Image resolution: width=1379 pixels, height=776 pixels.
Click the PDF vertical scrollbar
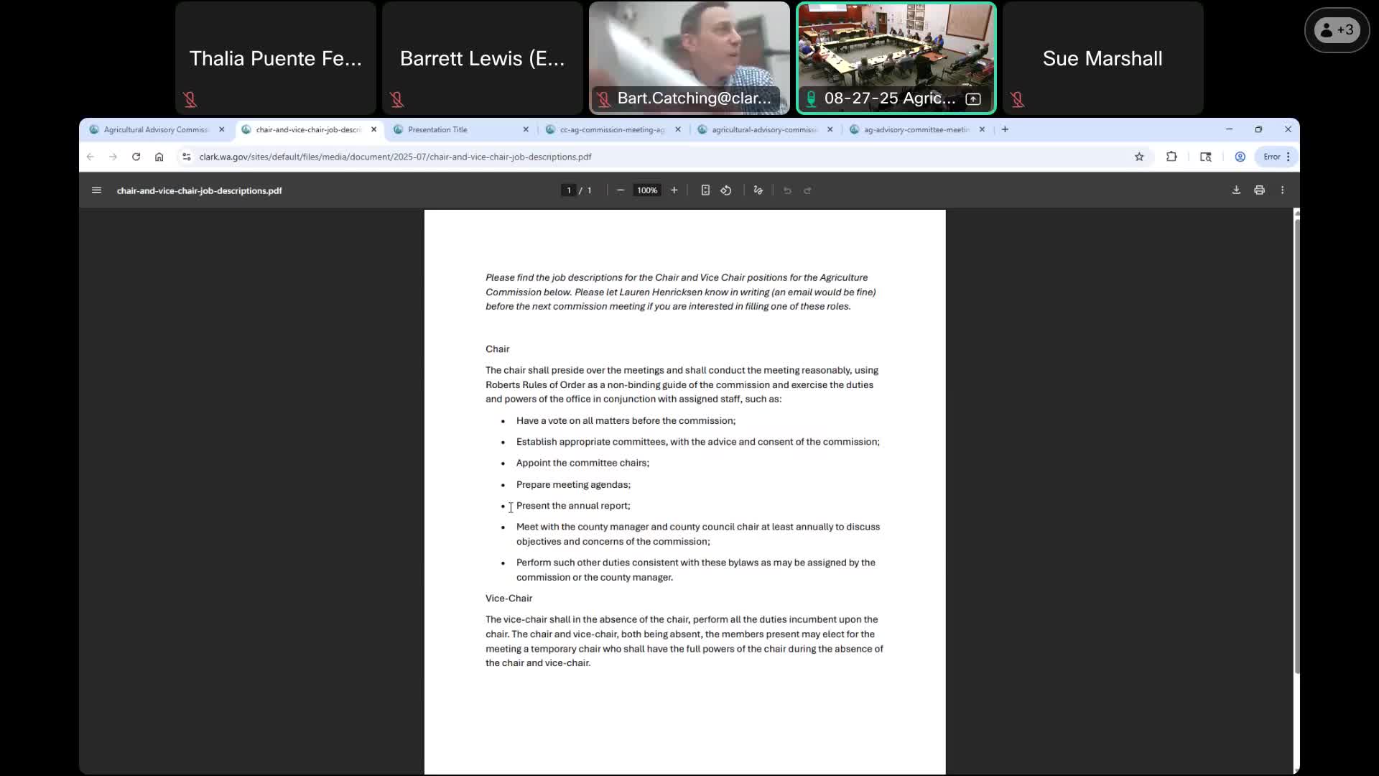coord(1296,445)
